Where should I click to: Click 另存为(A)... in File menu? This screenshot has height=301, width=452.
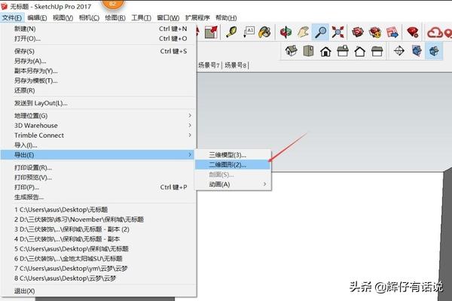pyautogui.click(x=30, y=61)
